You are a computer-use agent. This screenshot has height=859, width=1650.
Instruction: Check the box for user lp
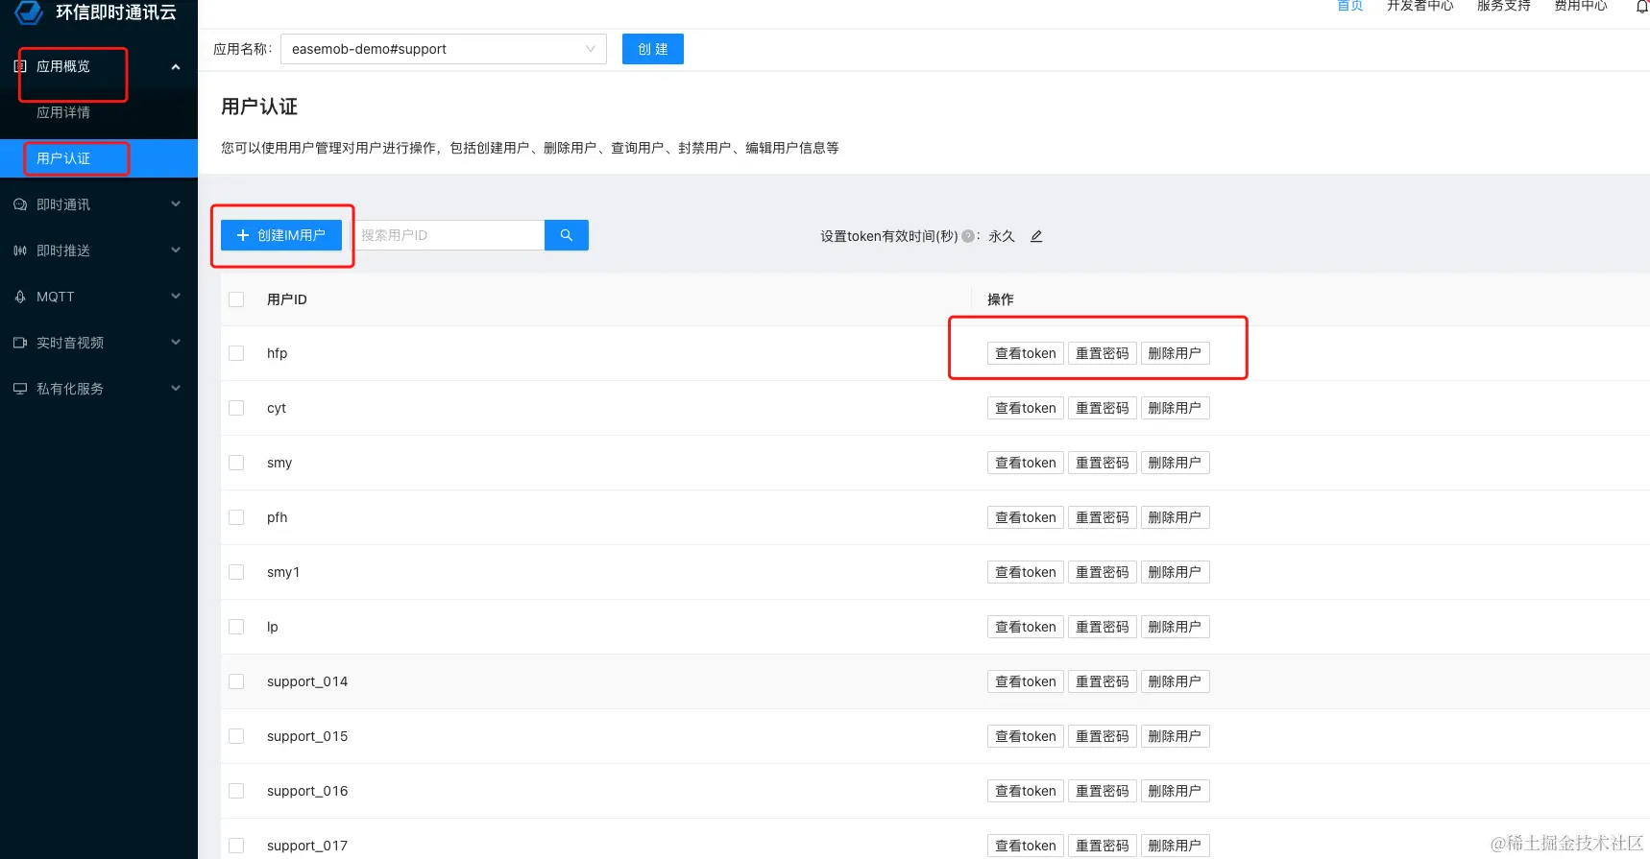click(236, 627)
